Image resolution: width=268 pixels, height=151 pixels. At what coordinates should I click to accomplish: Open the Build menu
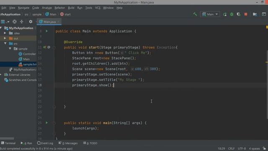click(x=71, y=8)
